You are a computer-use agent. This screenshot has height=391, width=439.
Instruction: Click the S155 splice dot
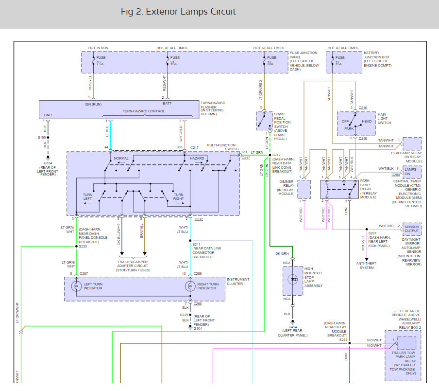tap(48, 137)
